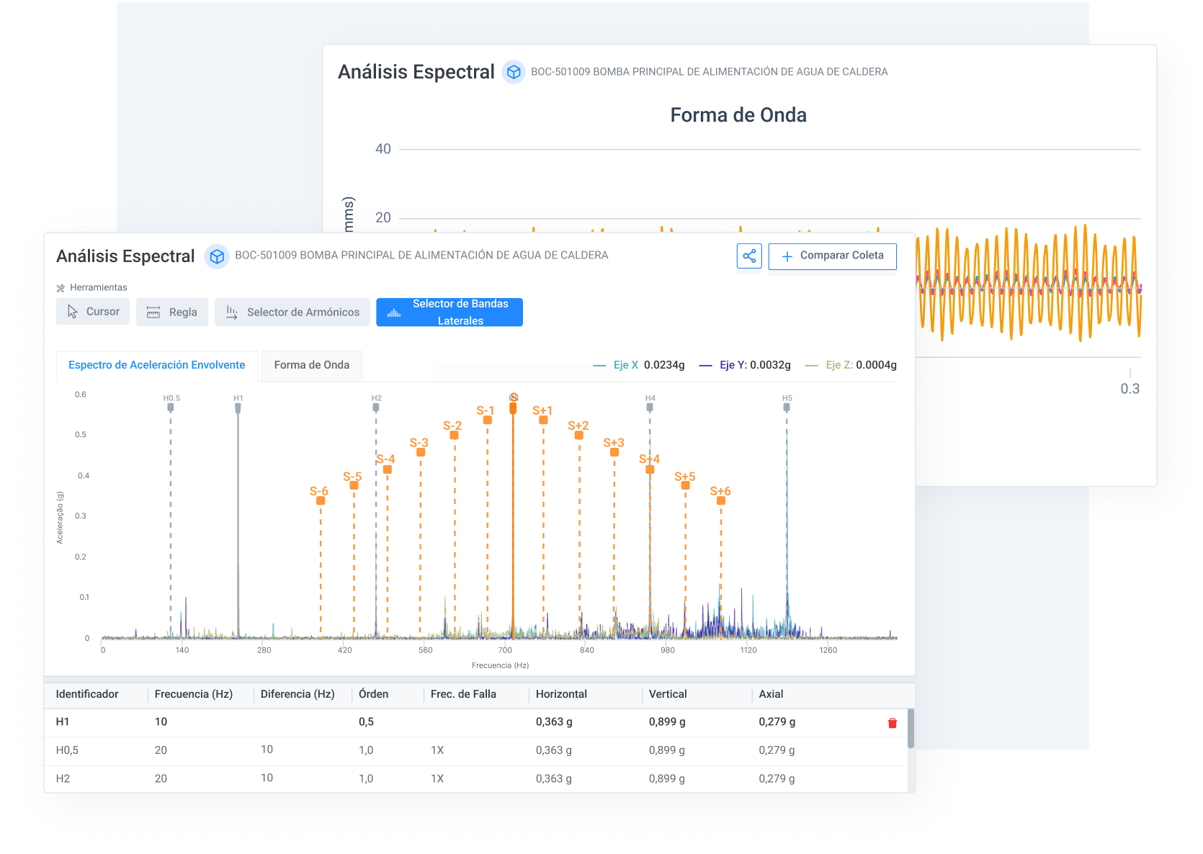Click the H5 harmonic marker handle
1203x854 pixels.
[x=787, y=407]
